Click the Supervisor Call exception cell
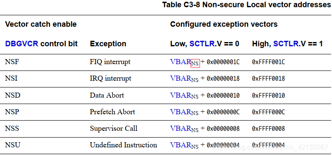 tap(113, 128)
